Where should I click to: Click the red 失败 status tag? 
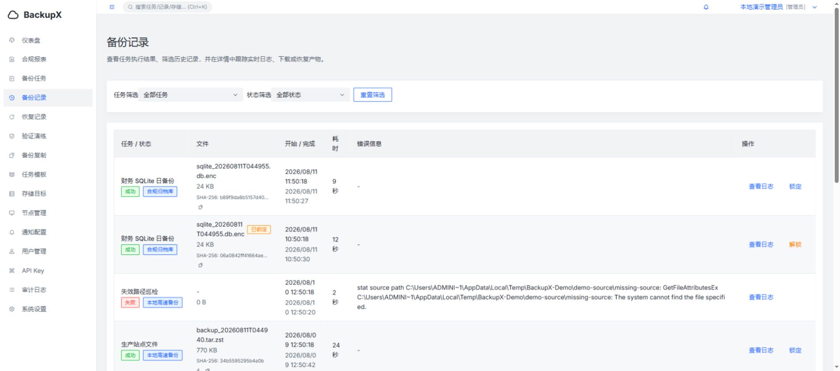click(x=130, y=303)
